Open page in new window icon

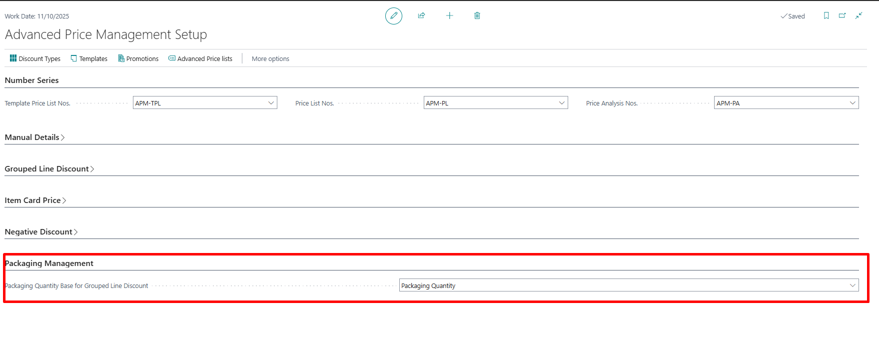pyautogui.click(x=842, y=16)
